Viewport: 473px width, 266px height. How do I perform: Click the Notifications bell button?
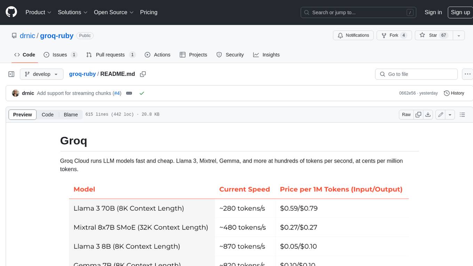pos(353,36)
